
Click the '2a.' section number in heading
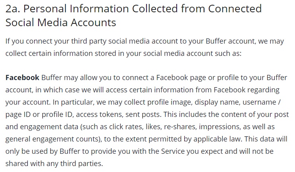(x=13, y=9)
